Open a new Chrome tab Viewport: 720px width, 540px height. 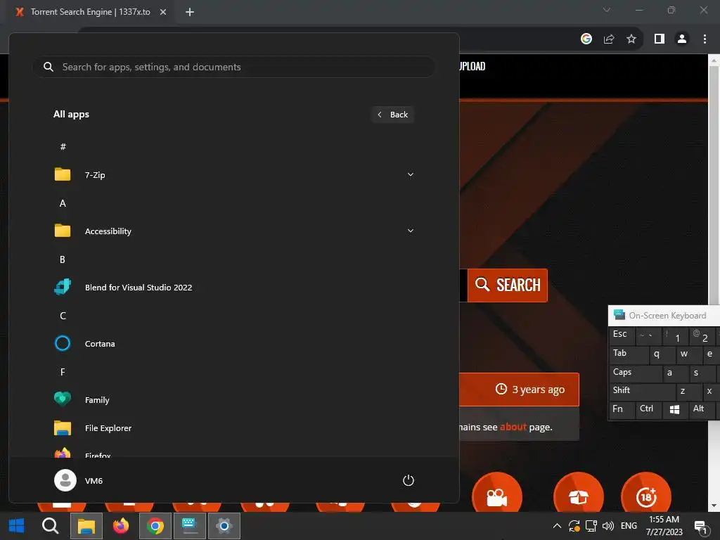[190, 12]
